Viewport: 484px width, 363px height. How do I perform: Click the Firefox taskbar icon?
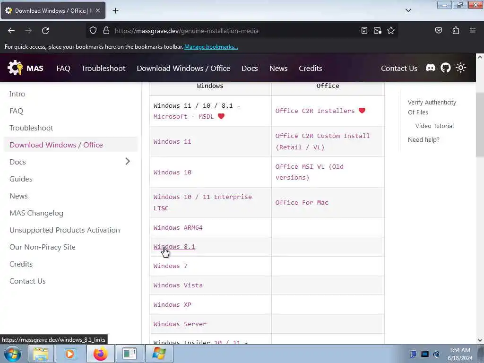[x=100, y=354]
